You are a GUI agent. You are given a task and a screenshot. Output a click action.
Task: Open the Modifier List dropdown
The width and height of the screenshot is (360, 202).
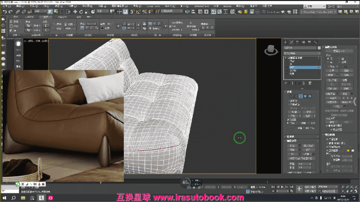point(302,53)
